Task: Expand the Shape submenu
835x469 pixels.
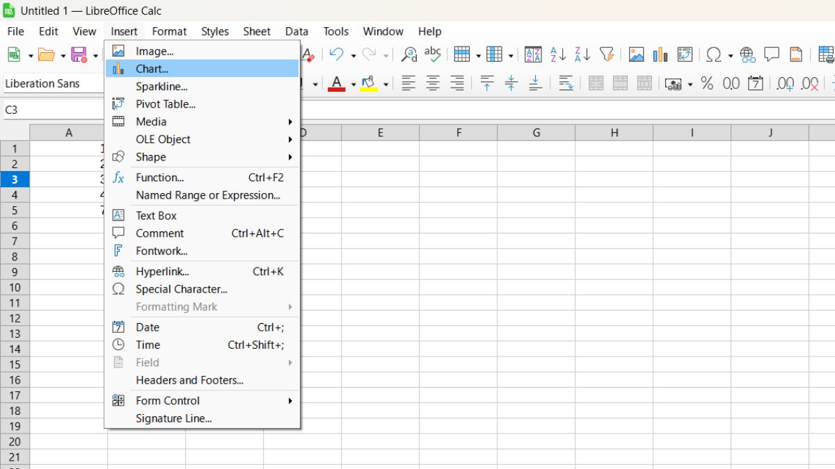Action: pos(290,157)
